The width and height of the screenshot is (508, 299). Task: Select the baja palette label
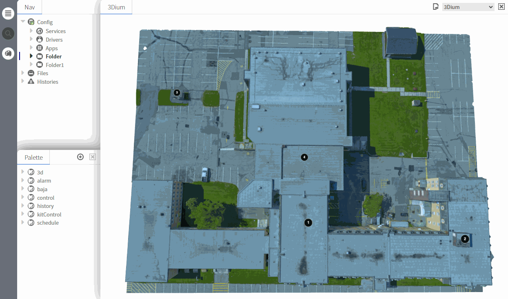[x=42, y=189]
